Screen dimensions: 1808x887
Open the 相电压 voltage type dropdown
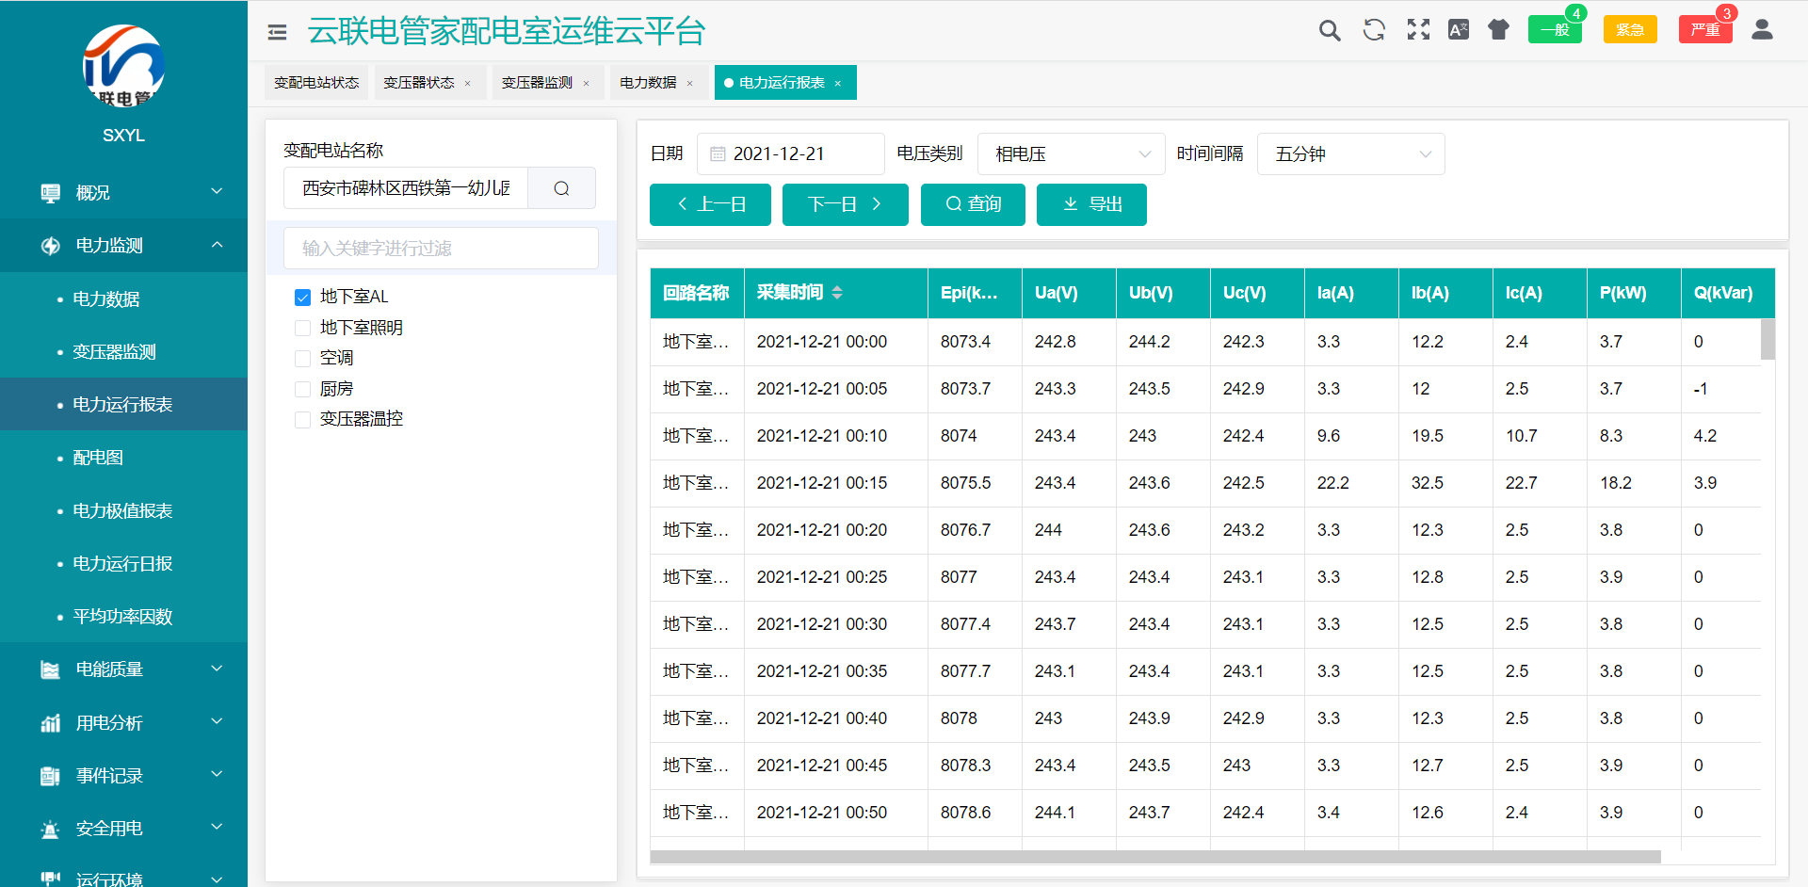coord(1071,153)
